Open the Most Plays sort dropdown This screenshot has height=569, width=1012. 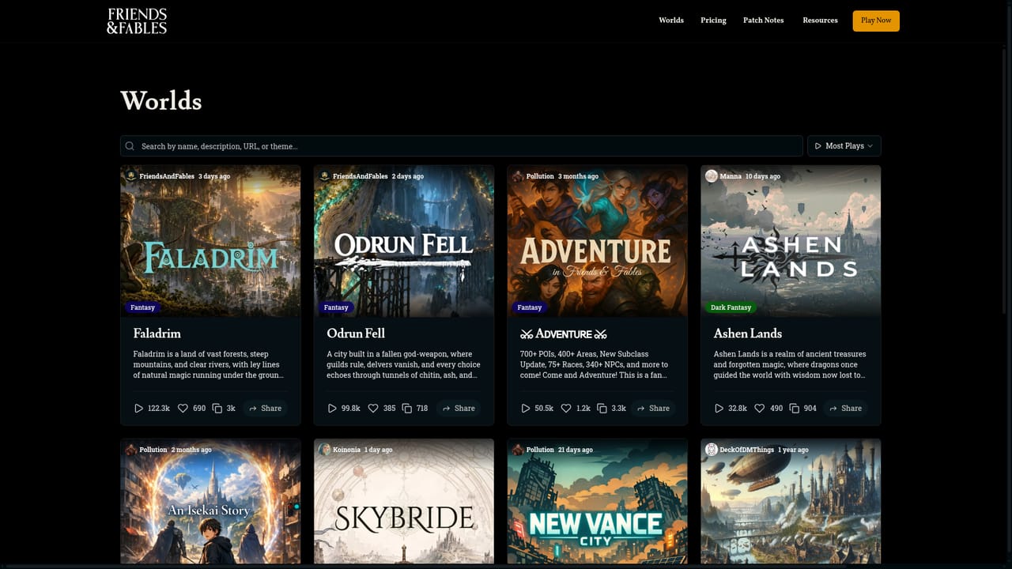844,146
